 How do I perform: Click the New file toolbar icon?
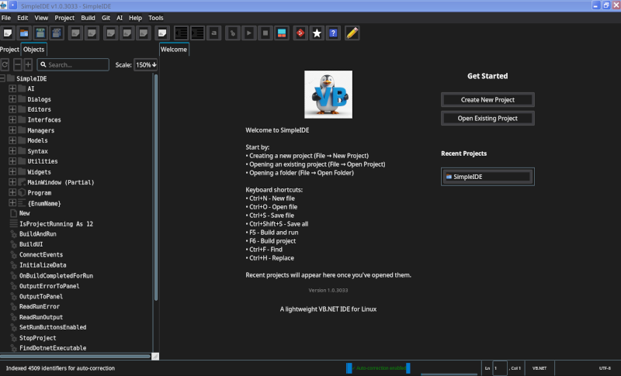click(8, 33)
